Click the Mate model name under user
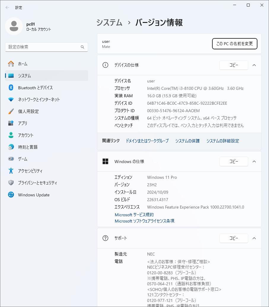269x307 pixels. point(106,47)
